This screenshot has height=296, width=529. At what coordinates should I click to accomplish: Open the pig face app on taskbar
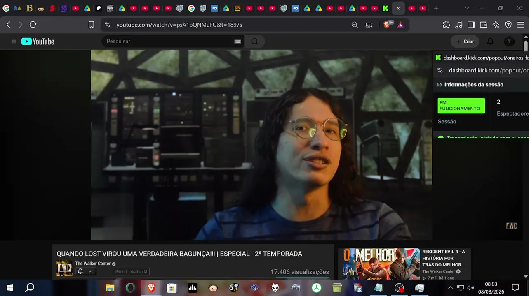(213, 288)
